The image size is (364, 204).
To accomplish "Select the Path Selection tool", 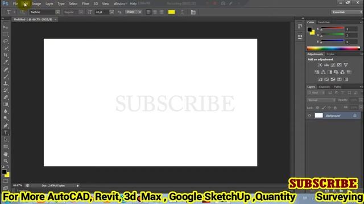I will (x=6, y=140).
